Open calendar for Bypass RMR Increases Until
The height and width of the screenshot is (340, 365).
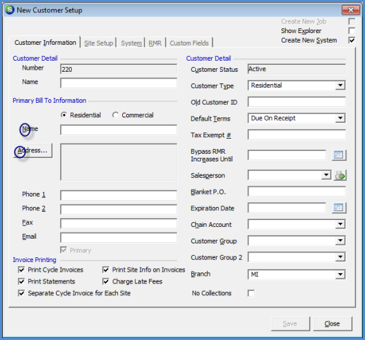pyautogui.click(x=339, y=155)
